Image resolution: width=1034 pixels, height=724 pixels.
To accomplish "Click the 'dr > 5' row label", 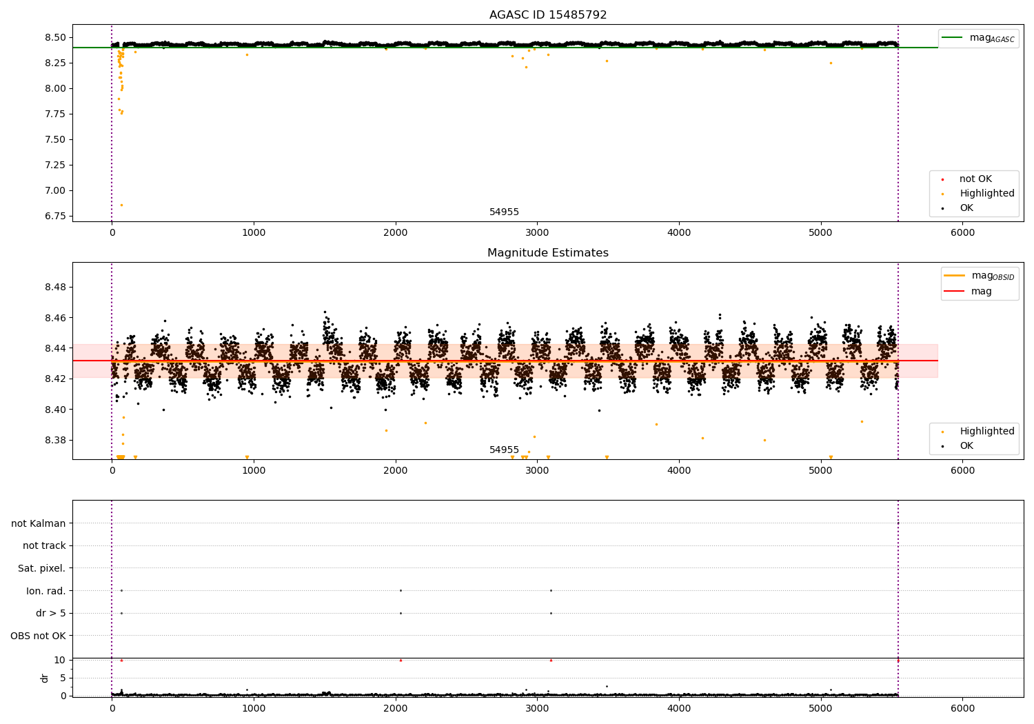I will tap(51, 614).
